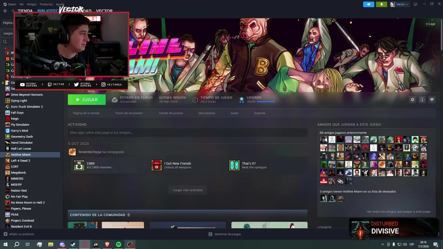Click the plus icon for Añadir un producto
The image size is (443, 249).
(5, 234)
